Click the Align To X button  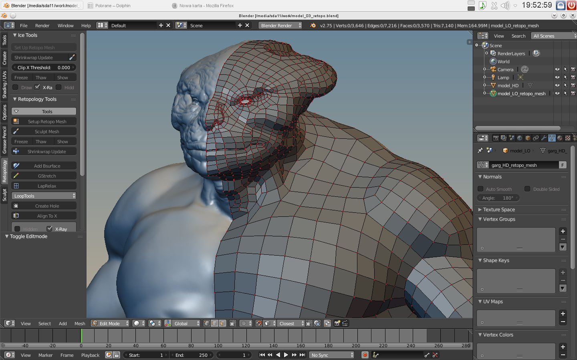pyautogui.click(x=44, y=216)
